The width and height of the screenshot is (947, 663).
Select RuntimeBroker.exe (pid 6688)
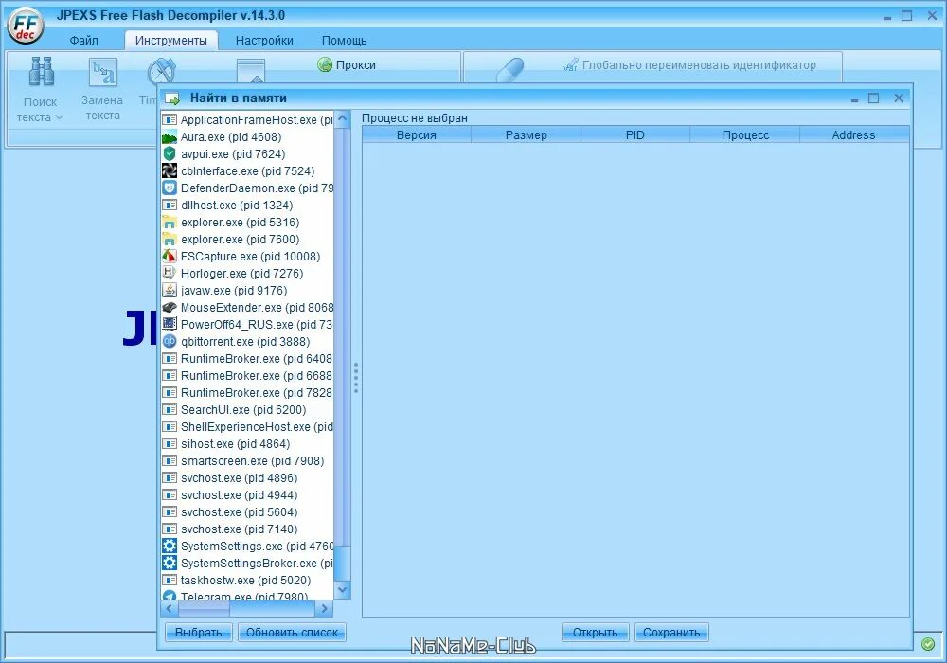click(x=247, y=376)
